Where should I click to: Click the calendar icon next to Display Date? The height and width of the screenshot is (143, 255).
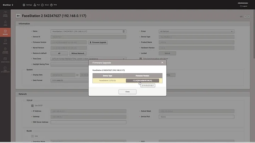point(77,75)
